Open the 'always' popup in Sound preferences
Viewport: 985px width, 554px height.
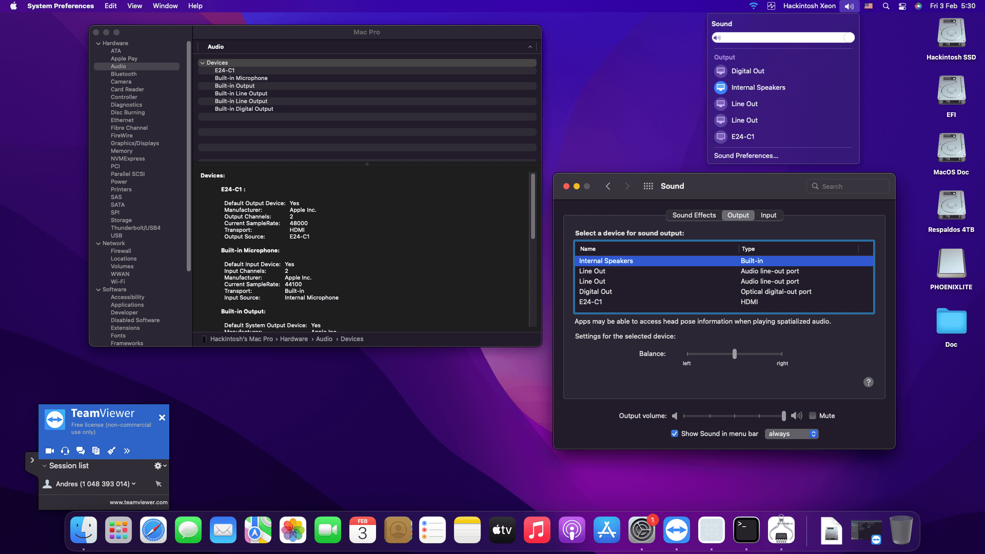click(x=792, y=434)
